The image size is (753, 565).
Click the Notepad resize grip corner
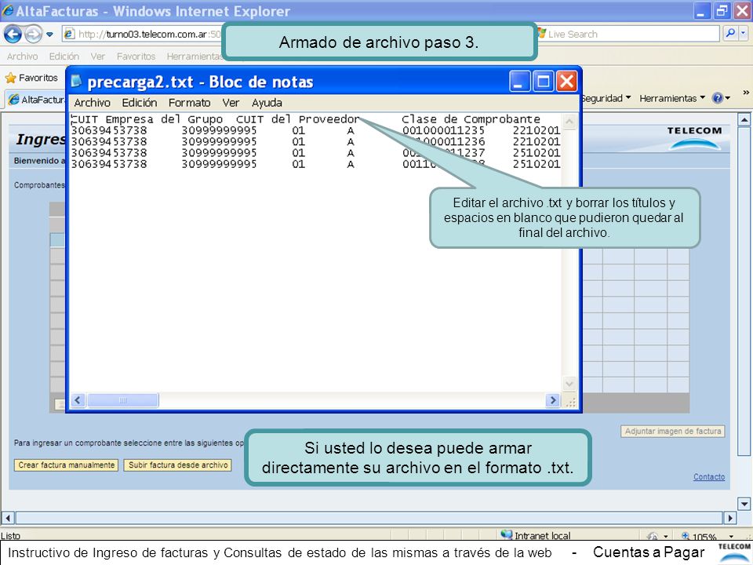[570, 402]
